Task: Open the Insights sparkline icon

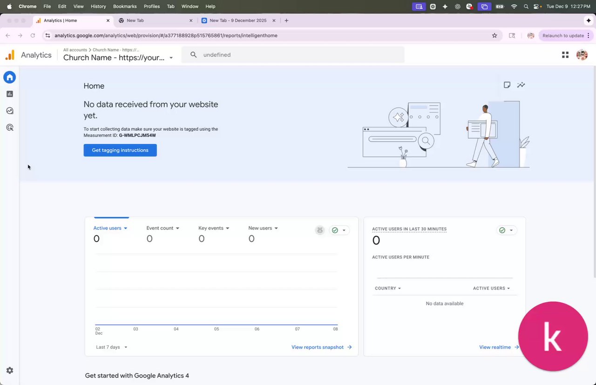Action: tap(521, 85)
